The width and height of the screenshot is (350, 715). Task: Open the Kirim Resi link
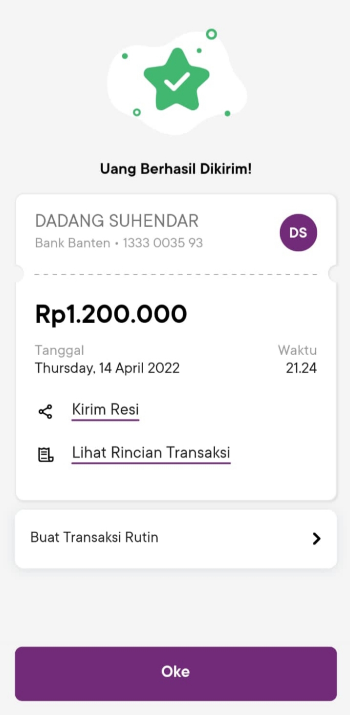point(106,409)
